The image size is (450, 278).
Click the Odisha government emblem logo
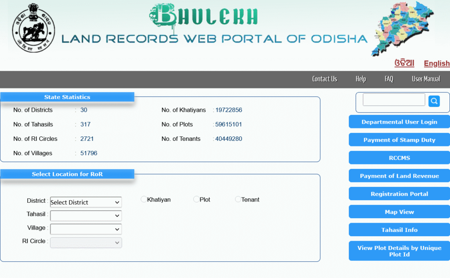tap(33, 28)
